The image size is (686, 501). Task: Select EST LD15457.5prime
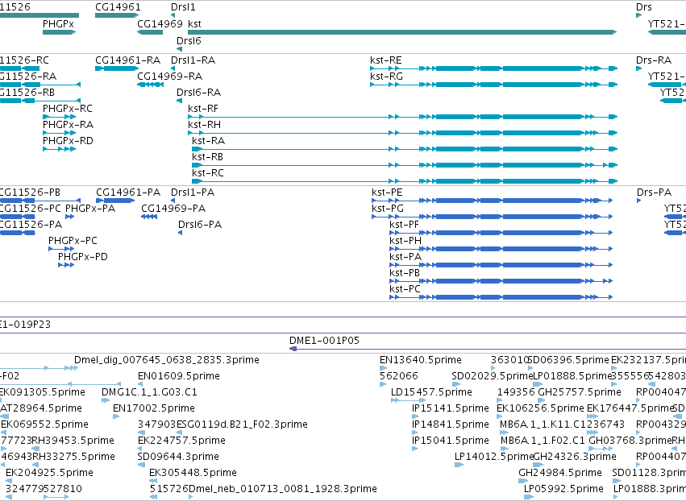pos(408,400)
